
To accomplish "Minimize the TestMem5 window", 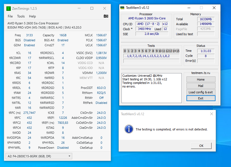I will 189,8.
